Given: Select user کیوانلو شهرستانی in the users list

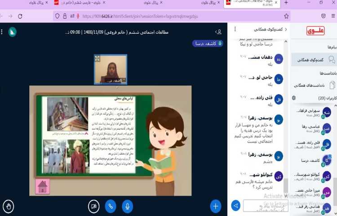Looking at the screenshot, I should click(x=314, y=176).
